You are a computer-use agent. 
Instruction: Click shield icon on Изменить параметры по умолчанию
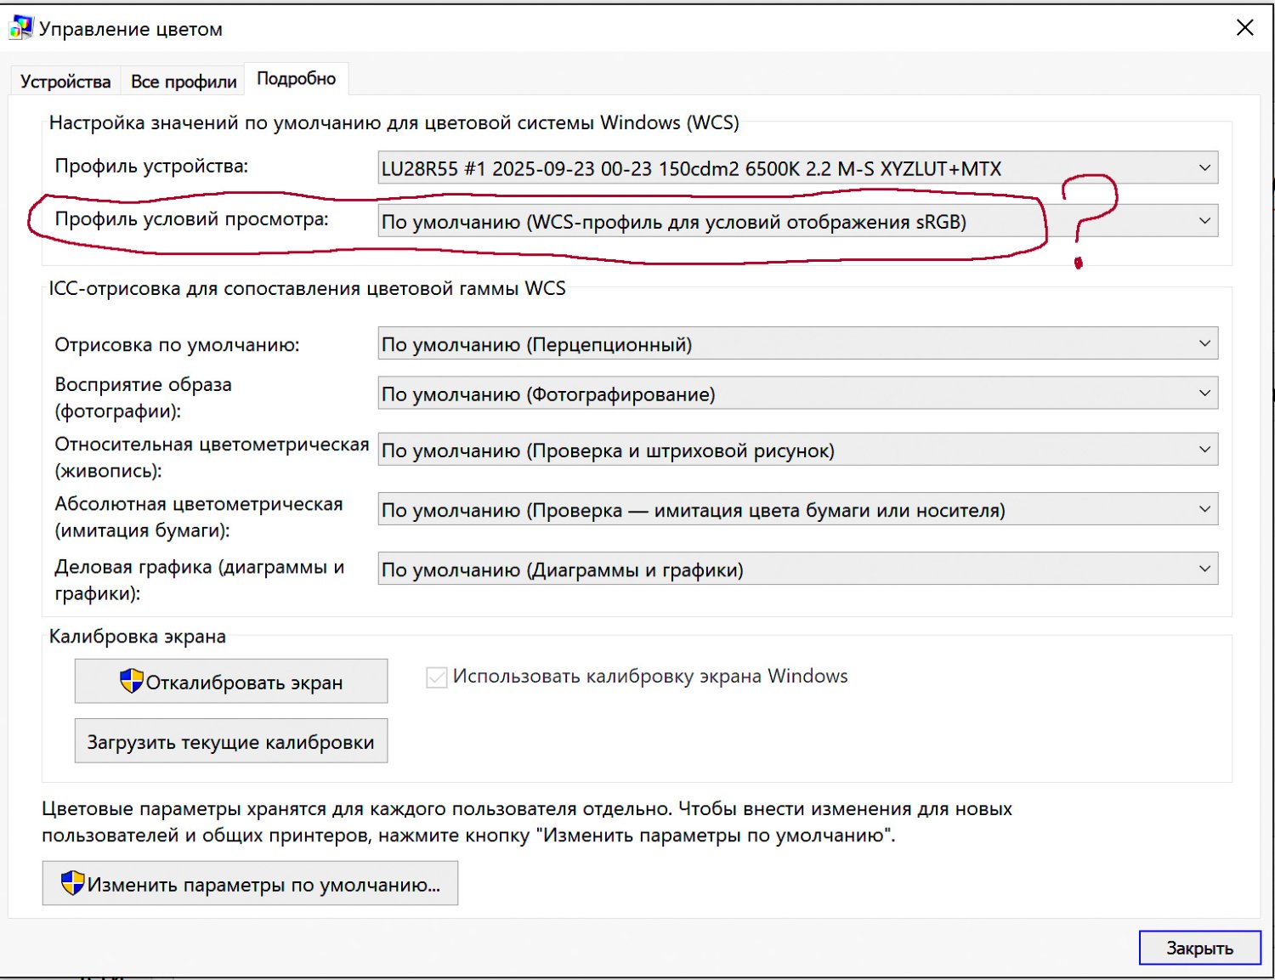click(x=73, y=883)
